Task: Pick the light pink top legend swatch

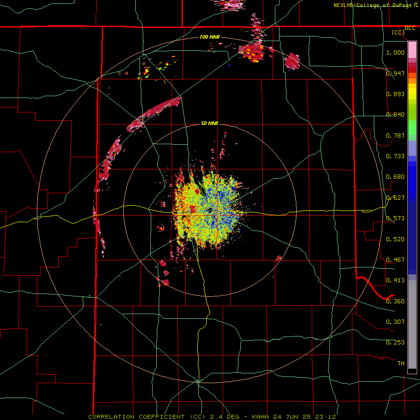Action: coord(412,50)
